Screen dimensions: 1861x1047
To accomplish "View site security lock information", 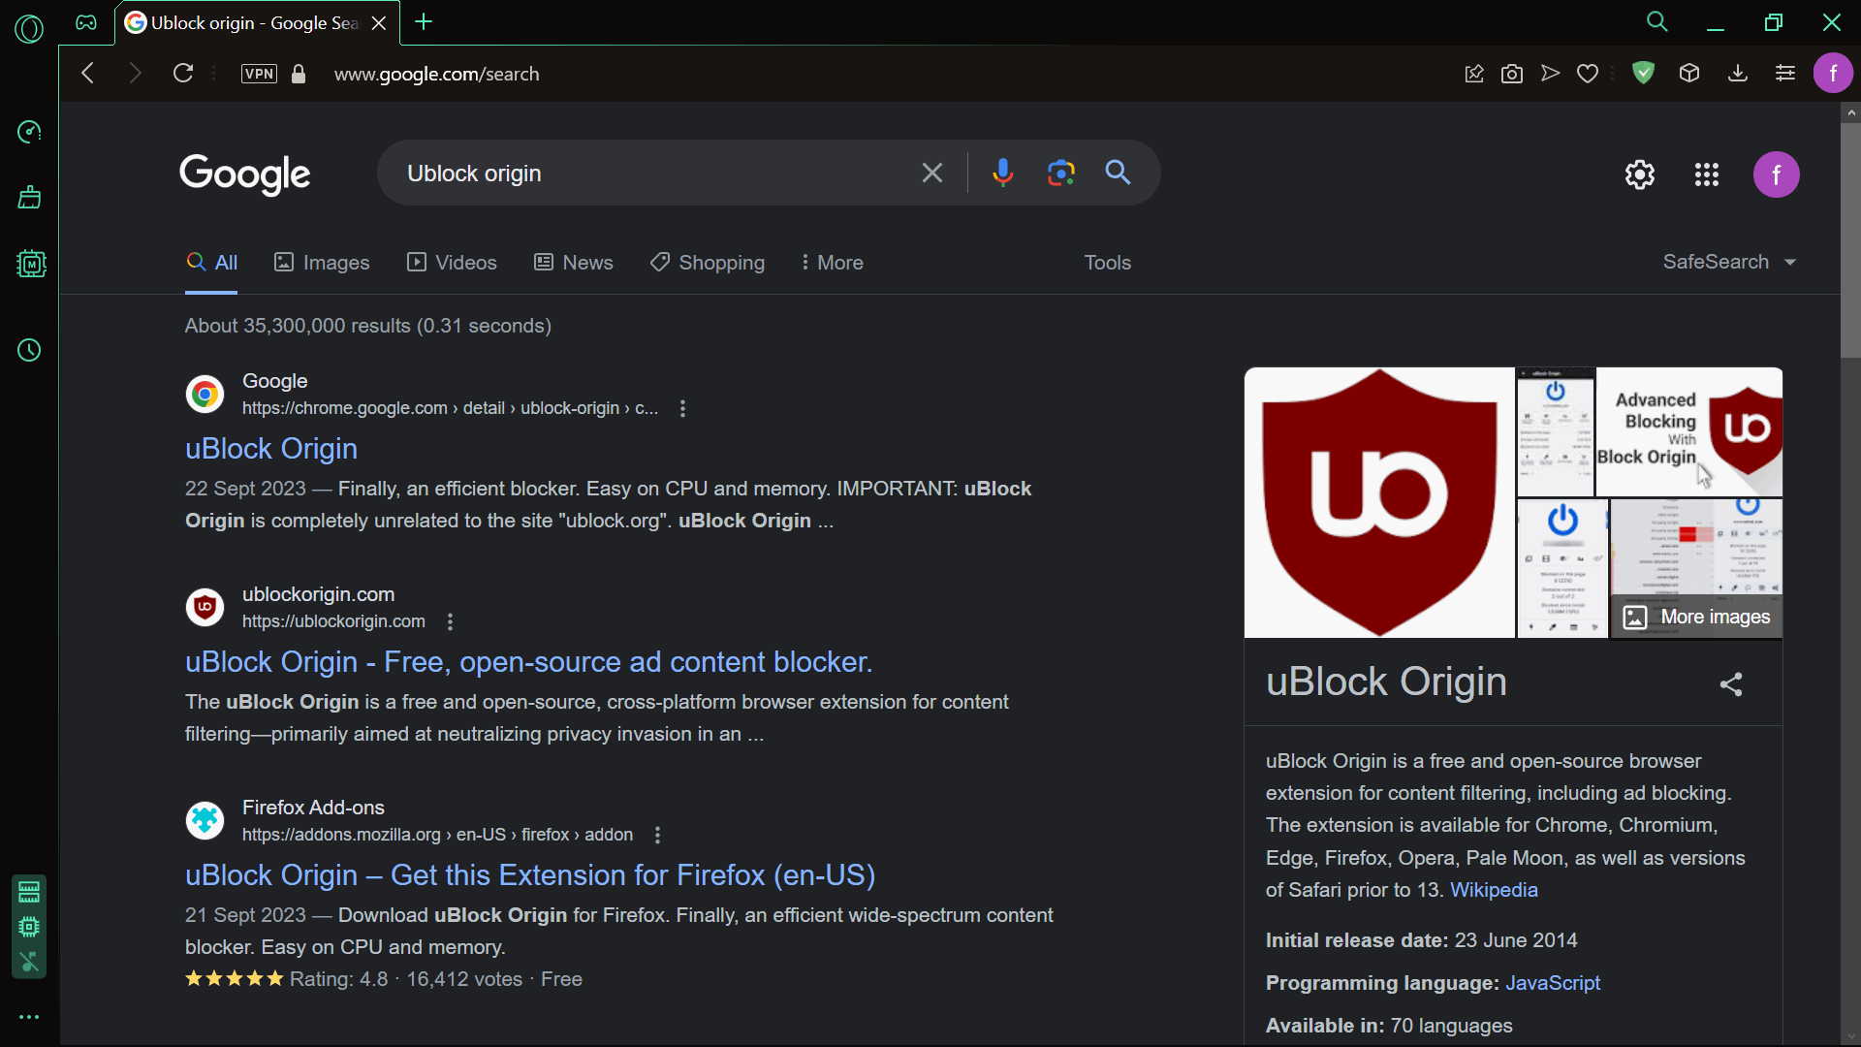I will point(299,74).
